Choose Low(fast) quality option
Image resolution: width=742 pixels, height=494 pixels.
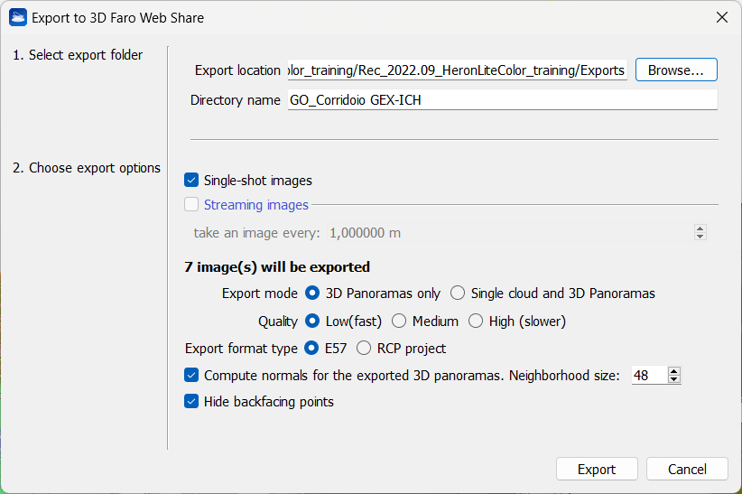[x=313, y=322]
